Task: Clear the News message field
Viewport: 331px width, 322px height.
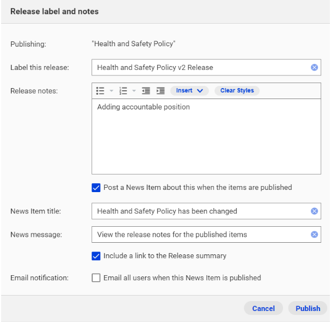Action: tap(314, 234)
